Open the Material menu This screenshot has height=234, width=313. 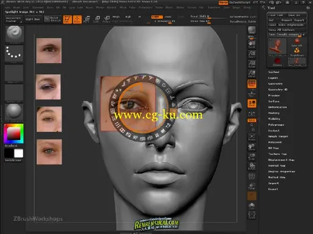pyautogui.click(x=112, y=7)
